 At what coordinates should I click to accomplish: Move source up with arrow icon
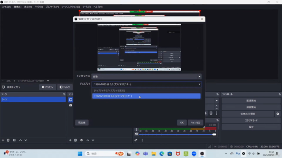click(88, 140)
